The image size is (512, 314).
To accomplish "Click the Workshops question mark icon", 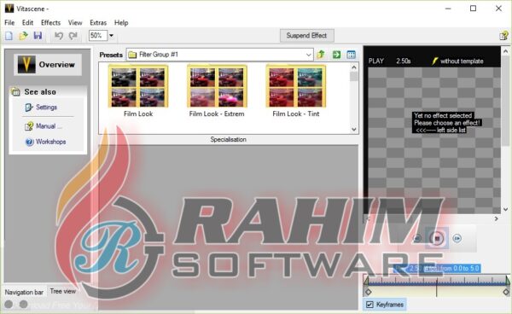I will pyautogui.click(x=29, y=142).
